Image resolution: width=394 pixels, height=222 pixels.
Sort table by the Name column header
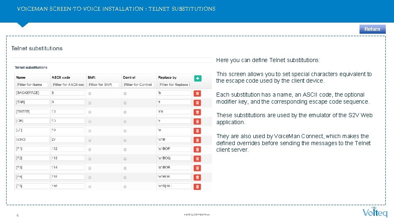tap(21, 78)
